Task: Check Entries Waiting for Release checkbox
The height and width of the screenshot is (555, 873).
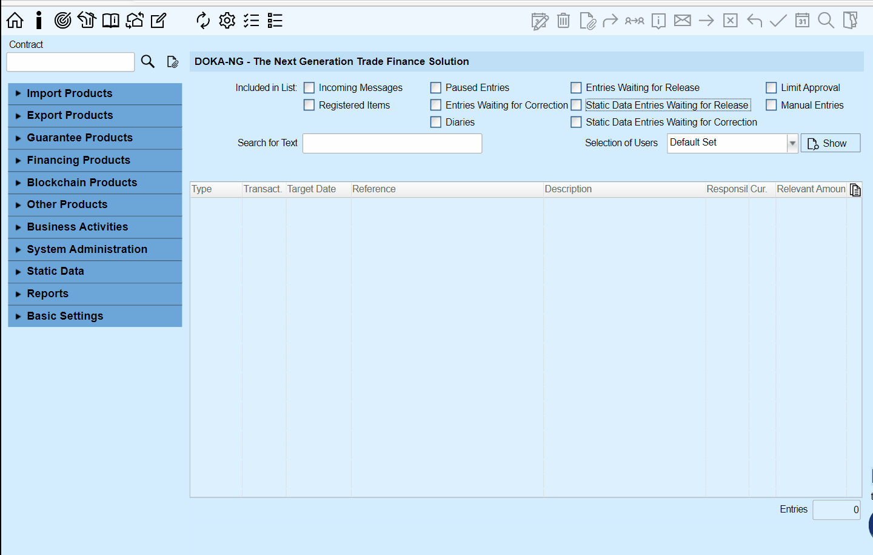Action: point(576,88)
